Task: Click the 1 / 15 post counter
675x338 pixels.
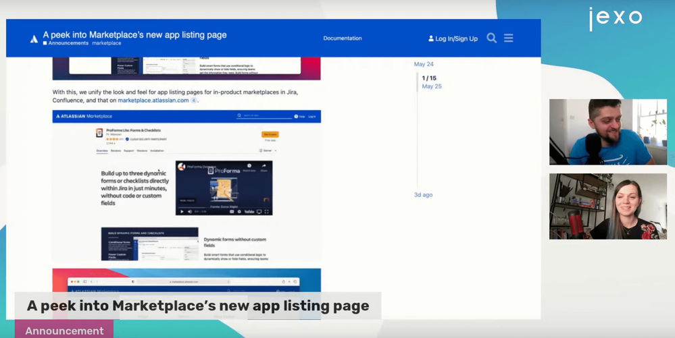Action: pyautogui.click(x=429, y=78)
